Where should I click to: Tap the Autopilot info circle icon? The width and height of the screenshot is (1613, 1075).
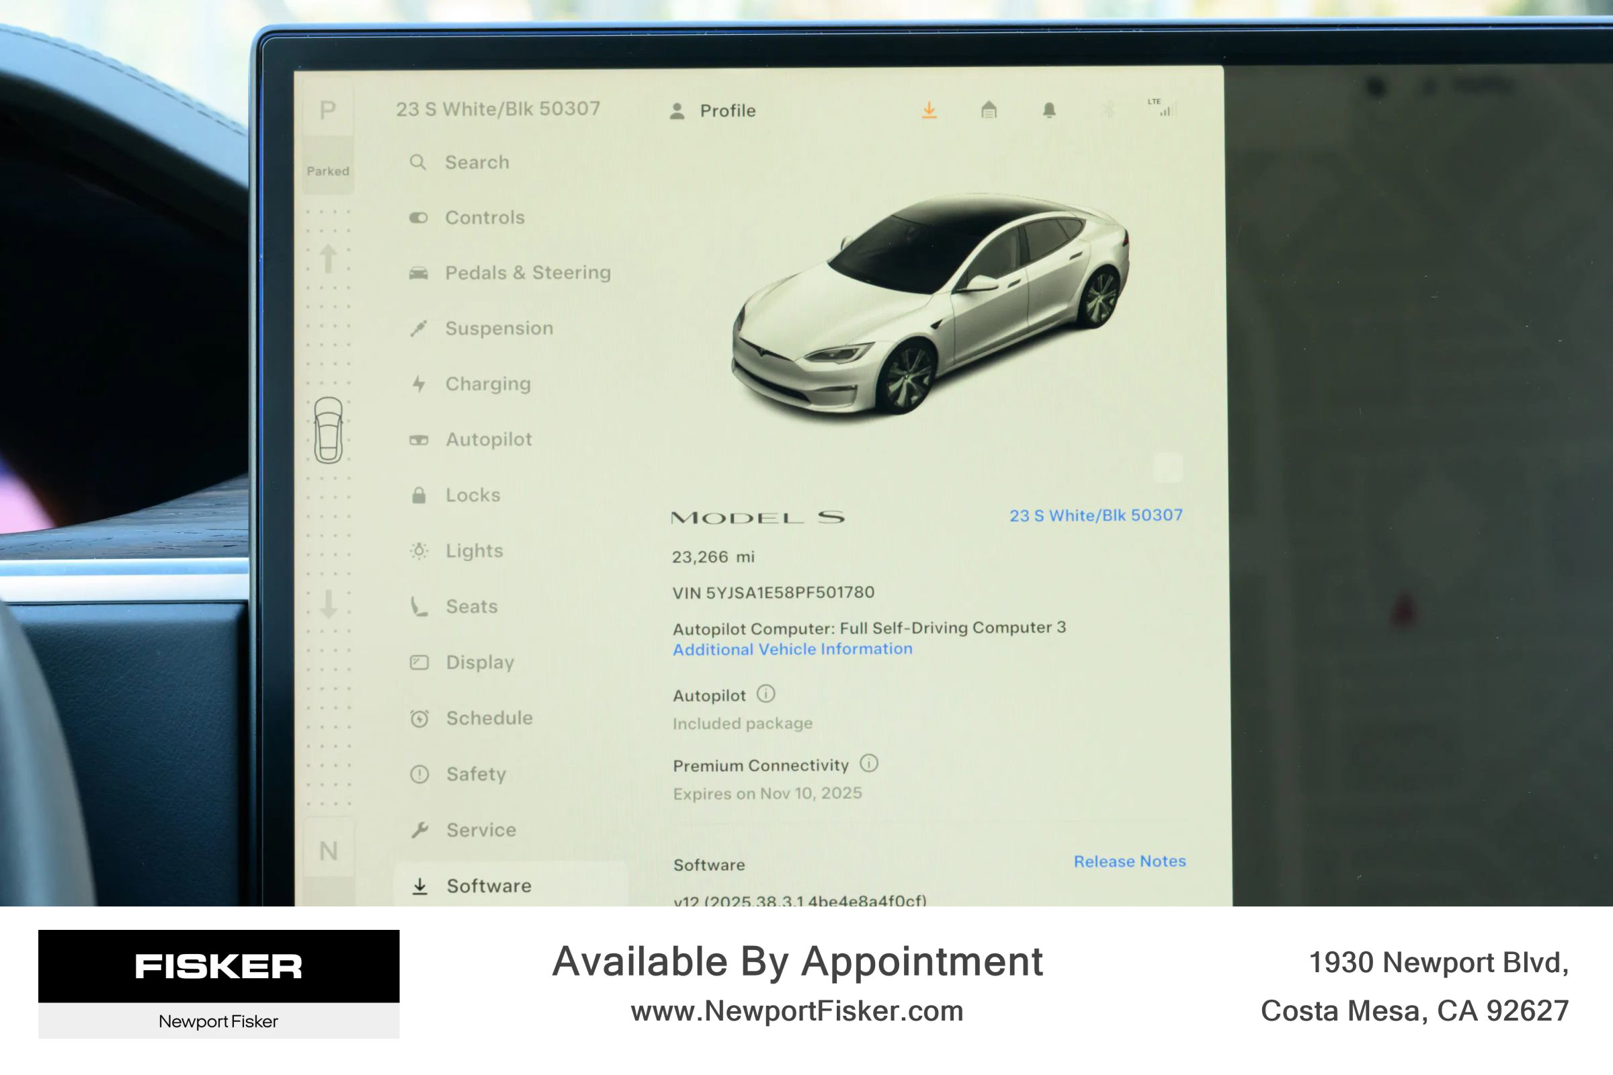pyautogui.click(x=766, y=694)
